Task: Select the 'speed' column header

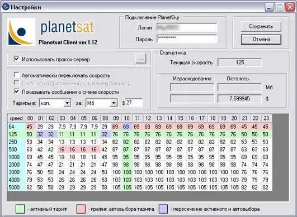Action: (x=16, y=118)
